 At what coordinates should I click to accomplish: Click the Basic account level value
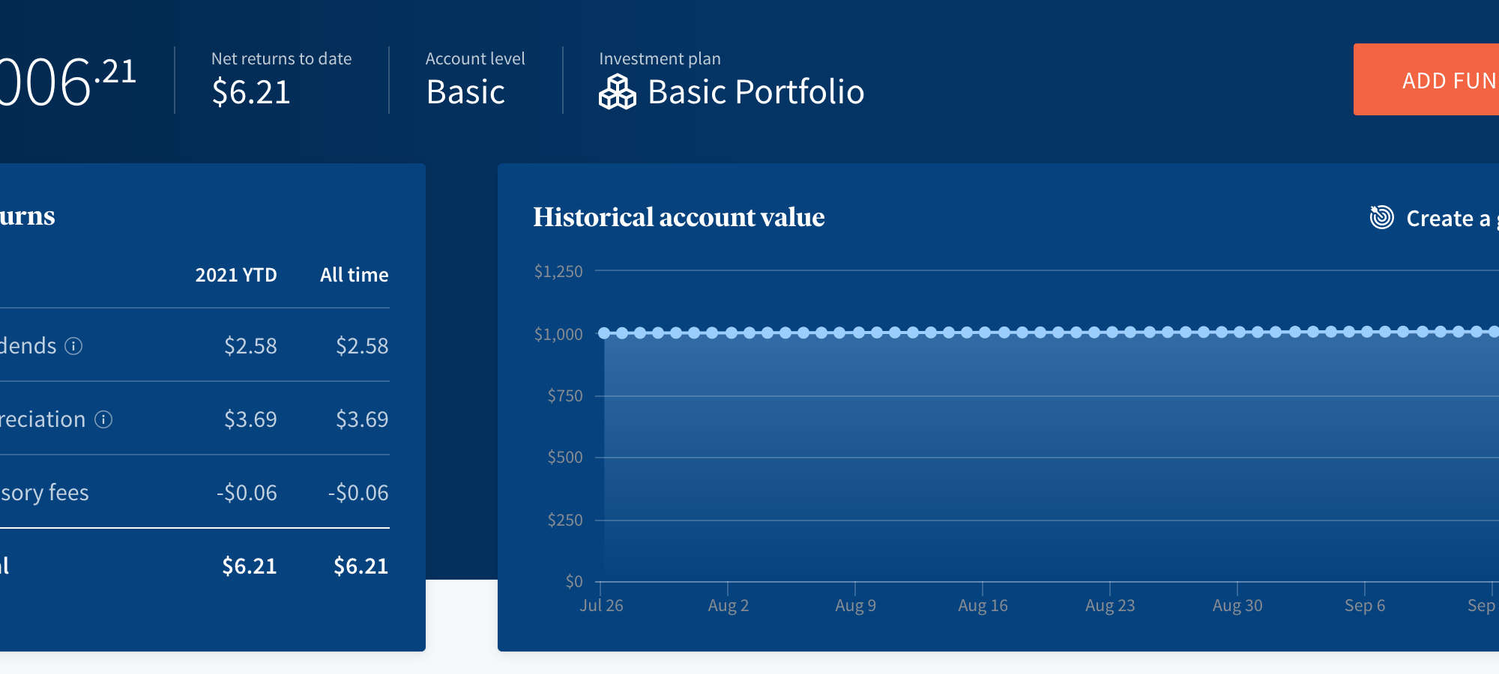click(465, 92)
